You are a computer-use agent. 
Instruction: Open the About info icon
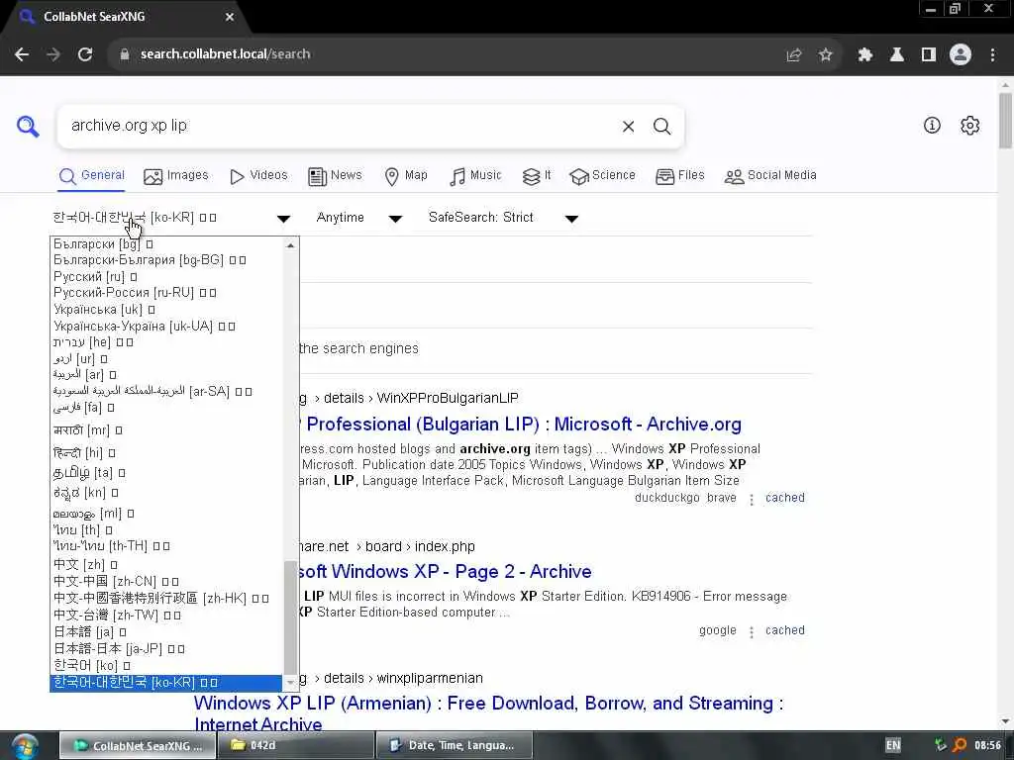coord(932,126)
